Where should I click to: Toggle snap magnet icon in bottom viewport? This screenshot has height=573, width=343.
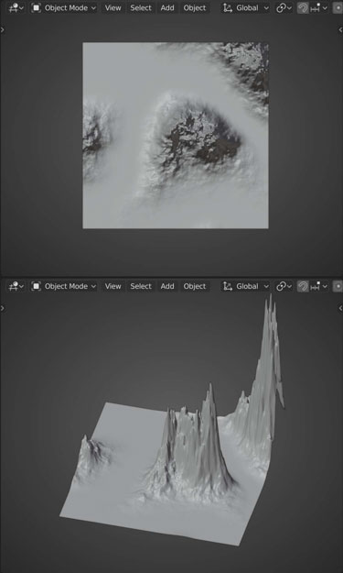302,286
